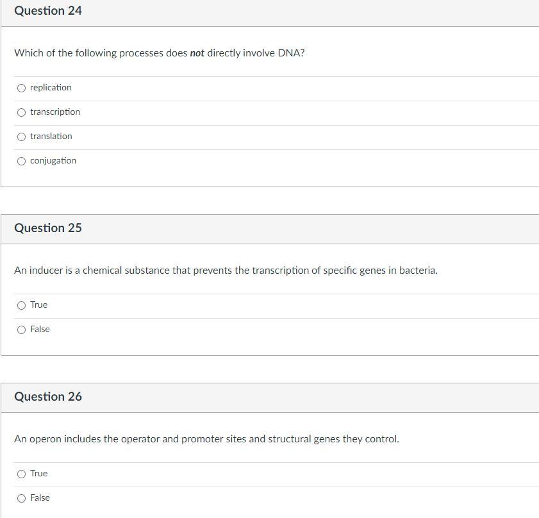Mark True for the inducer statement
The width and height of the screenshot is (539, 518).
(x=21, y=305)
